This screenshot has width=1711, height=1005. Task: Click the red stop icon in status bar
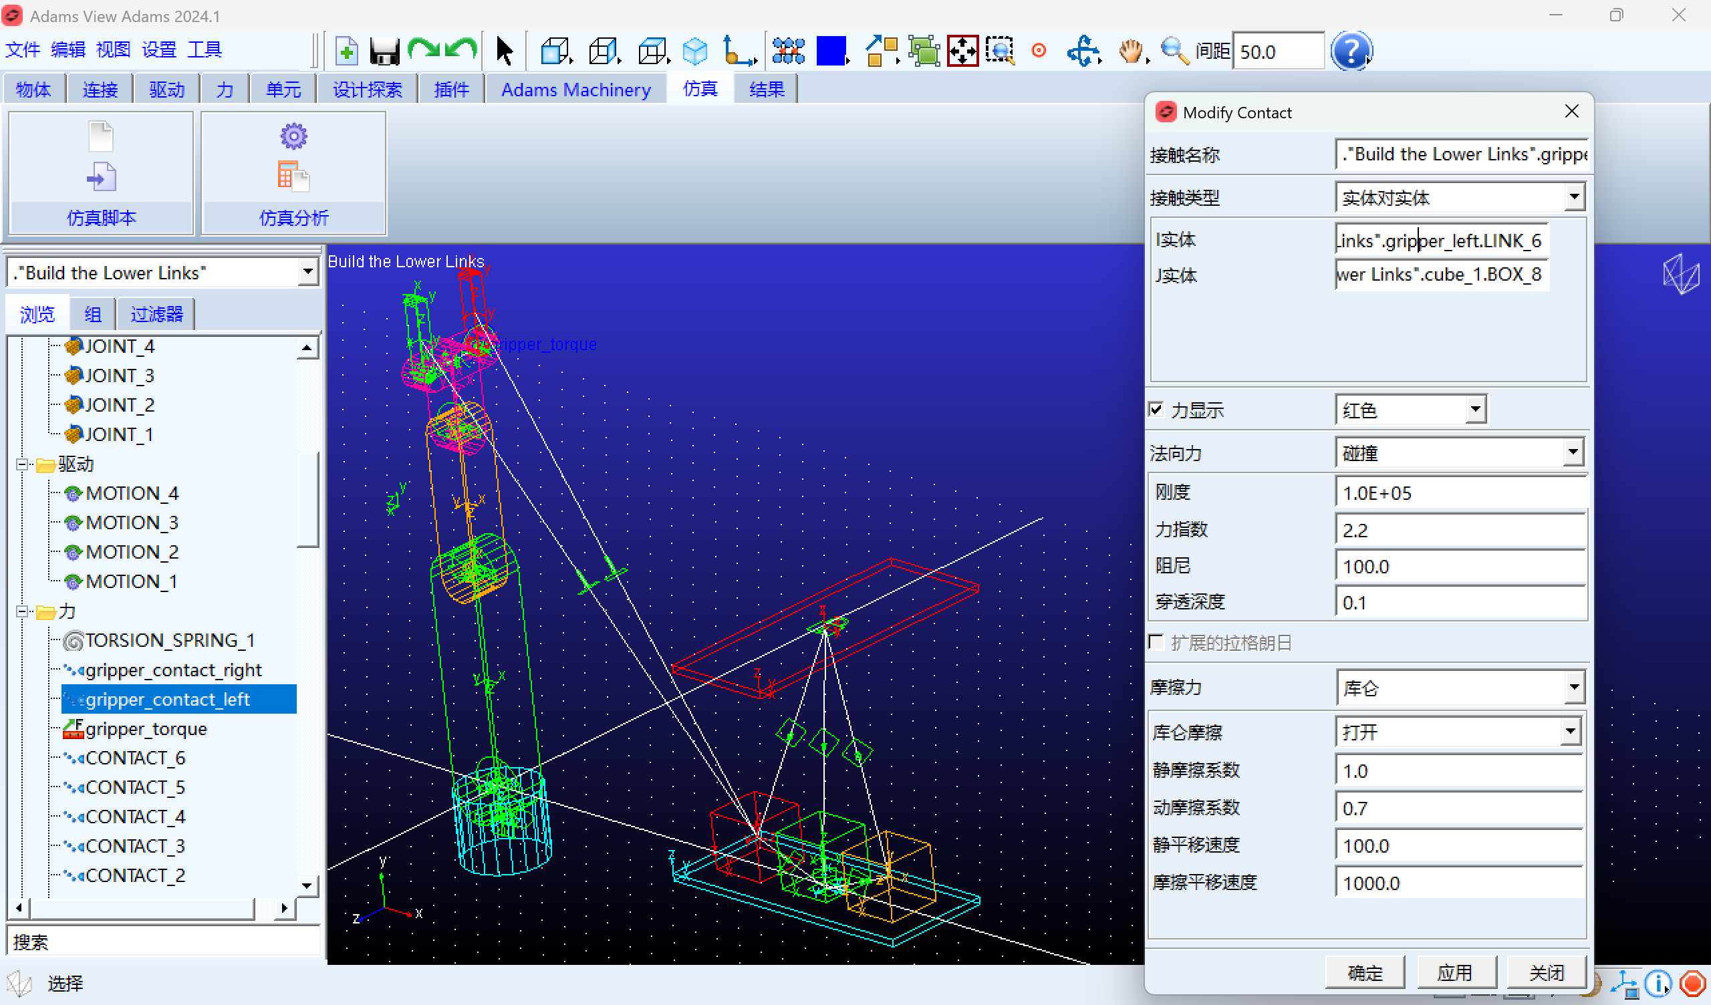click(1692, 983)
